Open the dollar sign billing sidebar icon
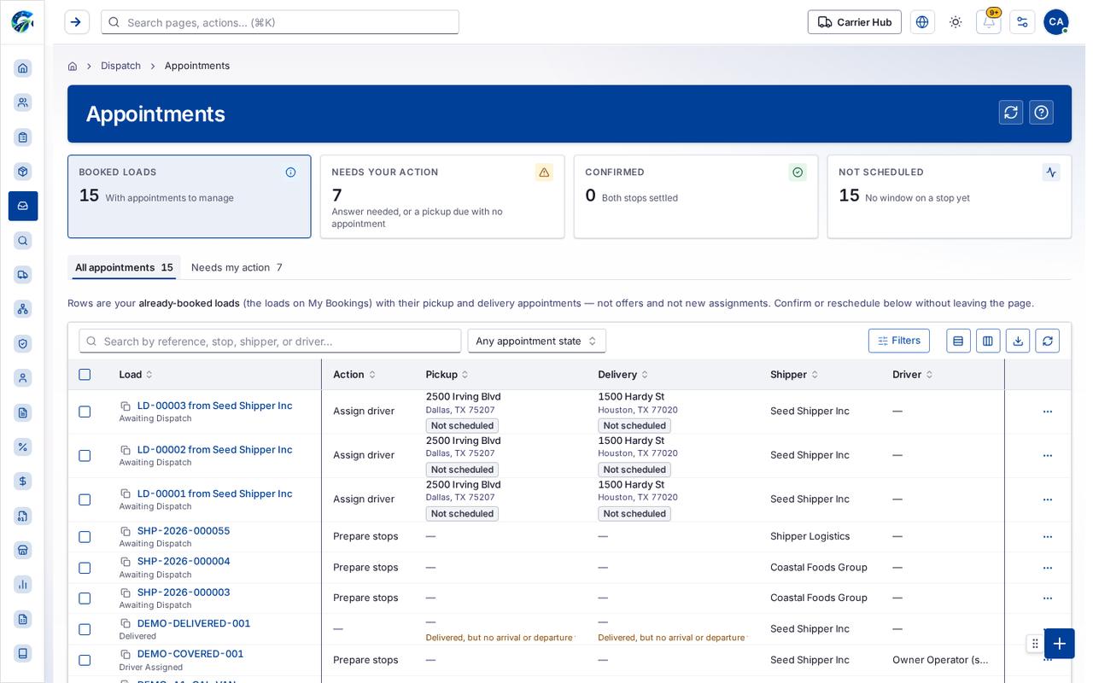This screenshot has width=1093, height=683. tap(23, 482)
